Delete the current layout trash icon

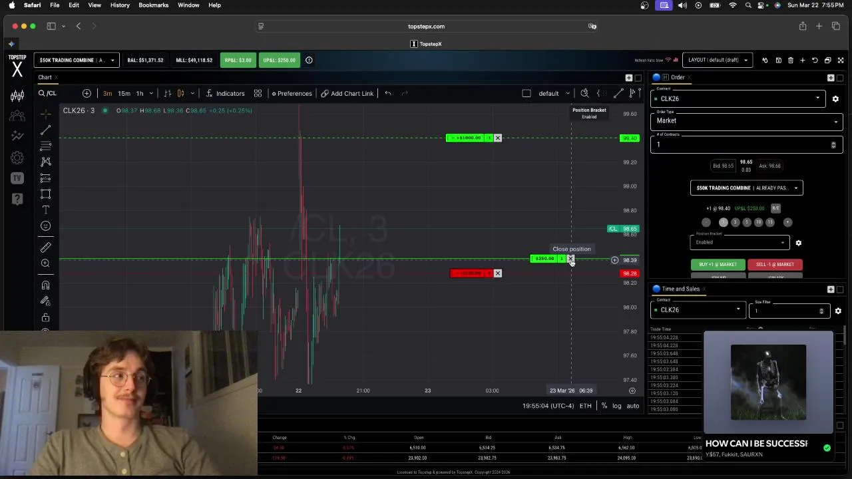791,61
